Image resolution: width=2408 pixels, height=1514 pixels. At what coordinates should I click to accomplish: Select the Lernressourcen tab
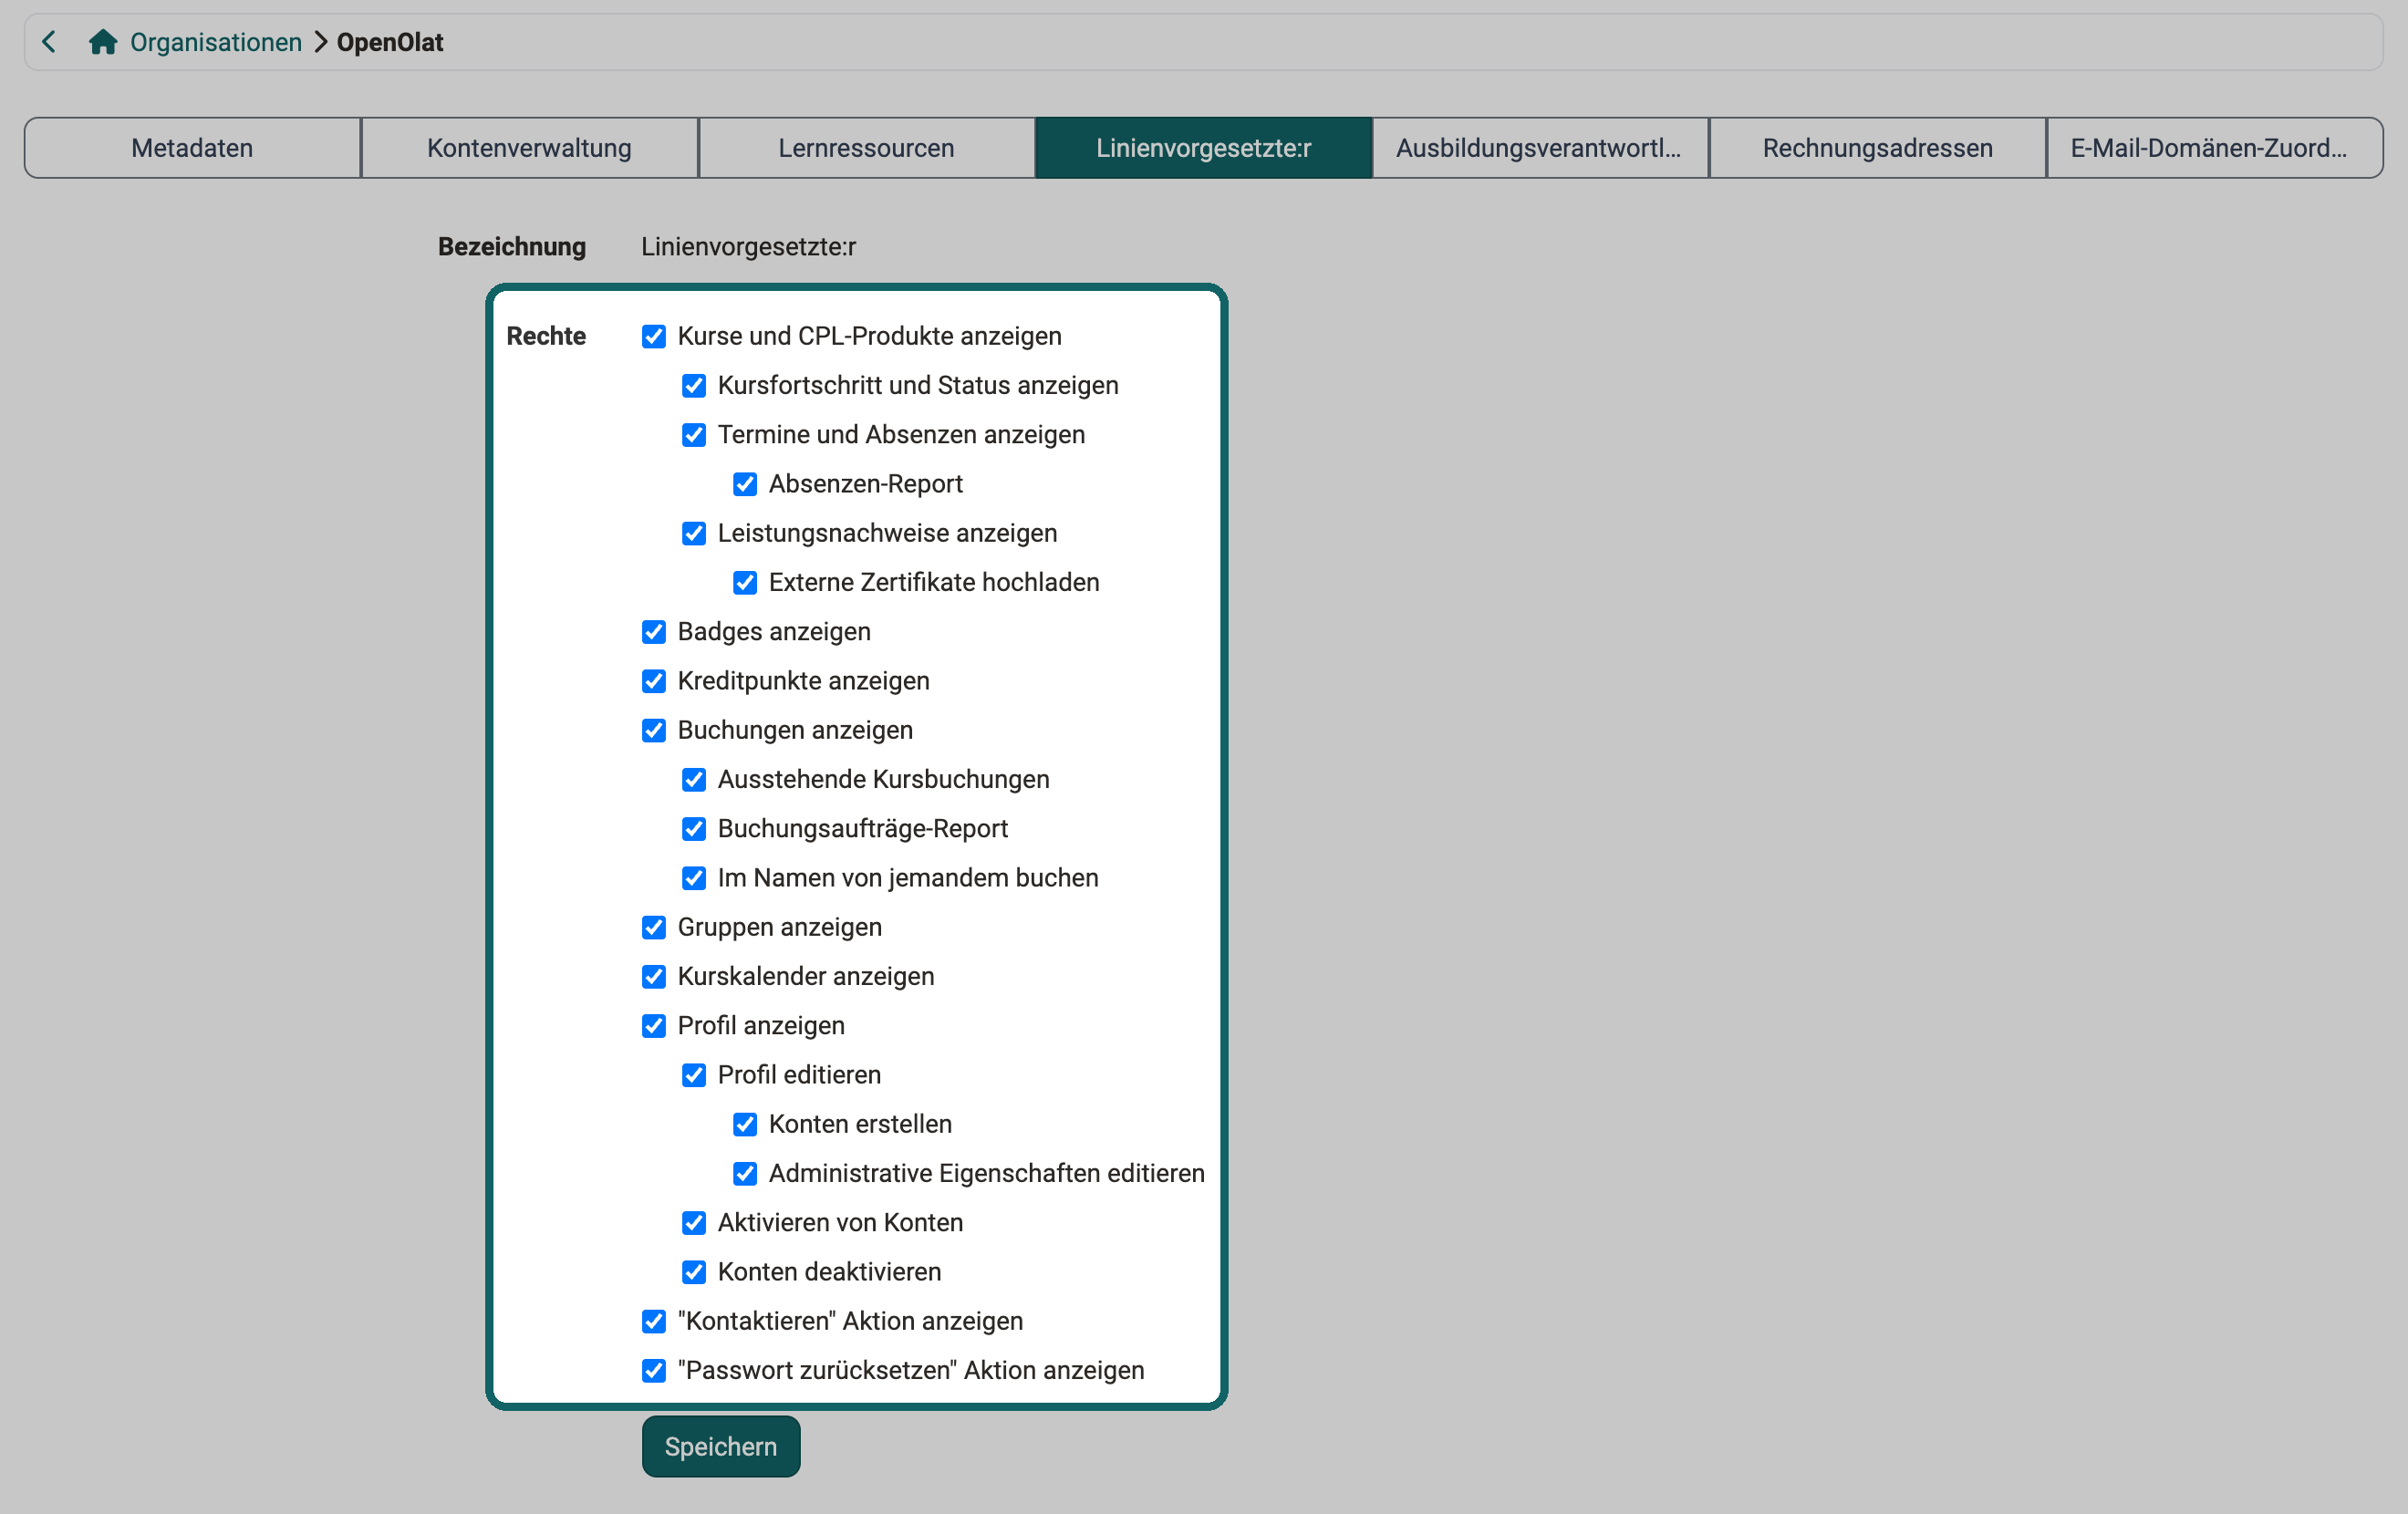(x=866, y=148)
